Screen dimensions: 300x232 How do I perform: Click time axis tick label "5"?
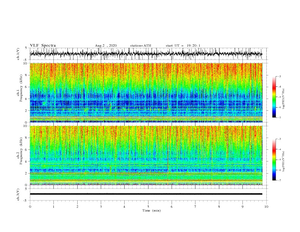click(148, 207)
